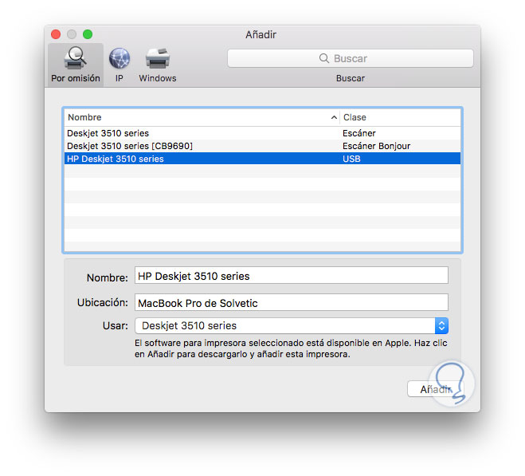Edit the Nombre text field
Screen dimensions: 525x476
click(292, 276)
